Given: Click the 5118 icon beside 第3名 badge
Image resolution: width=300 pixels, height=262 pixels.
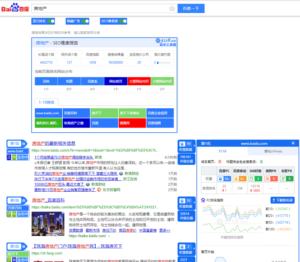Looking at the screenshot, I should pos(24,247).
